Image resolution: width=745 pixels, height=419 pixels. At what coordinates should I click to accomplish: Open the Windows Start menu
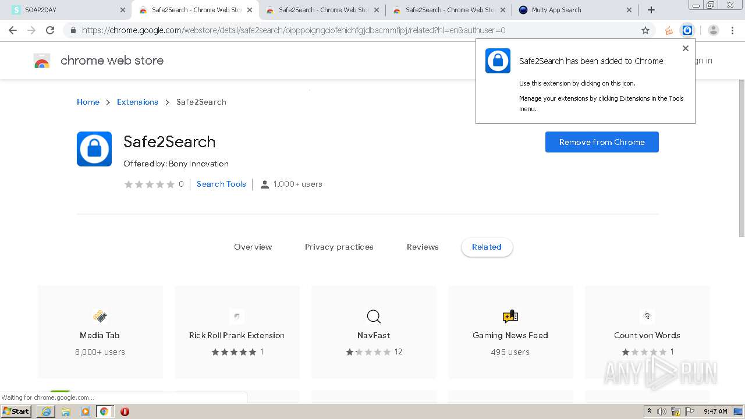click(16, 411)
